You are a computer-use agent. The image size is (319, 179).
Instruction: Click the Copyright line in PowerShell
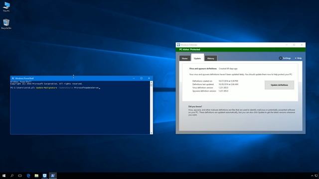coord(46,84)
